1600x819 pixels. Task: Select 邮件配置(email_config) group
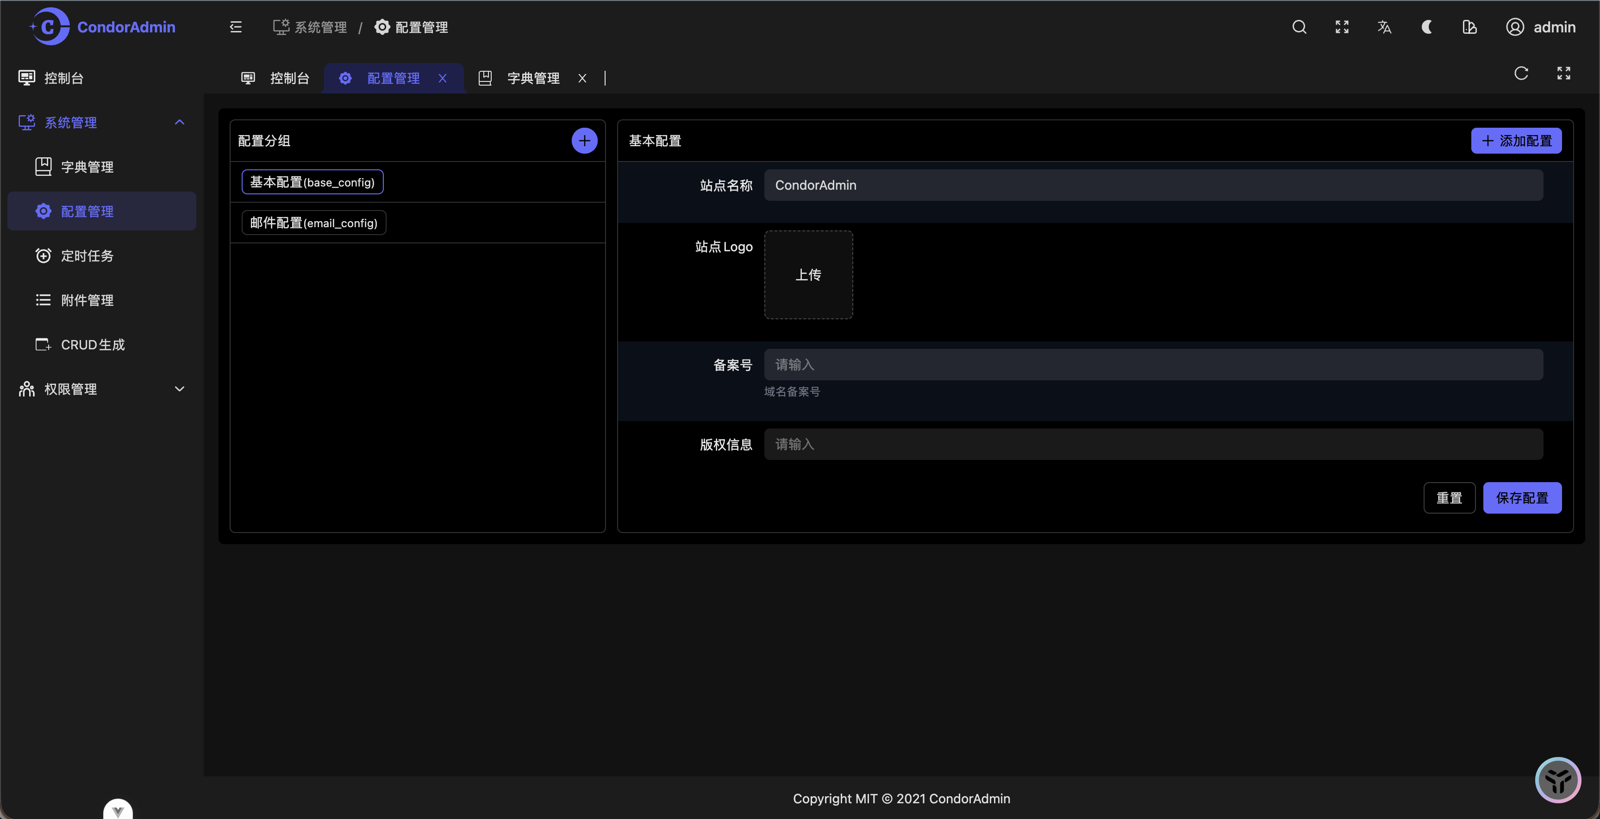[x=313, y=223]
